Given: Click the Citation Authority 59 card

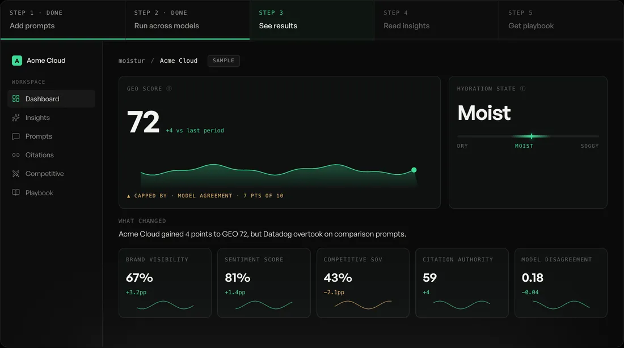Looking at the screenshot, I should pos(462,283).
